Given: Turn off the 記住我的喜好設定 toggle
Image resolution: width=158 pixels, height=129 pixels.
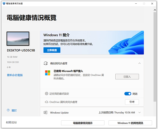Looking at the screenshot, I should click(128, 94).
